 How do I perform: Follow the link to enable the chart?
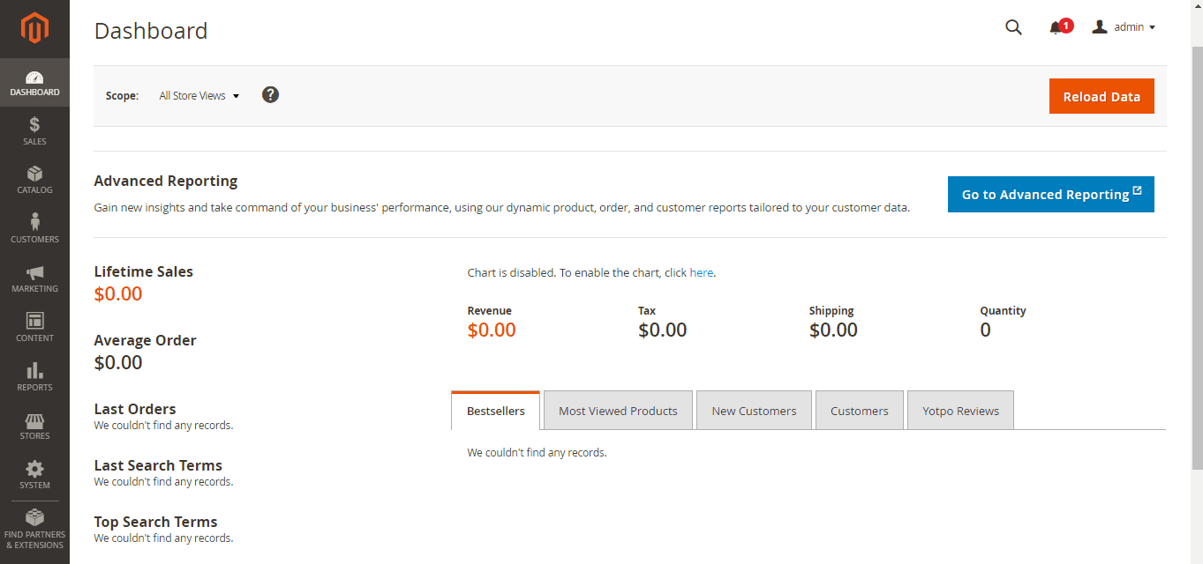[702, 272]
